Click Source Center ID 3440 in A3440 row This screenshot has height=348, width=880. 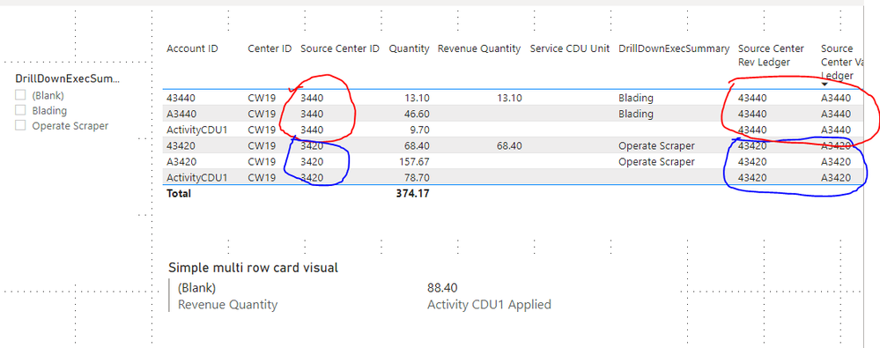(312, 114)
